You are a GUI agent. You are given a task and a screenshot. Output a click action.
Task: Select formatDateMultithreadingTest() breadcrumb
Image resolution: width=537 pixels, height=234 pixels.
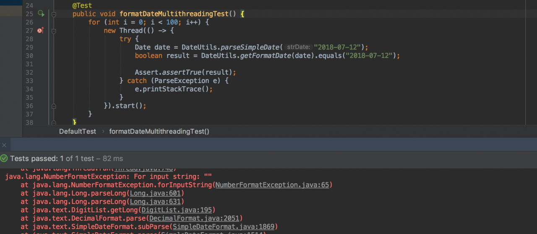(x=159, y=131)
